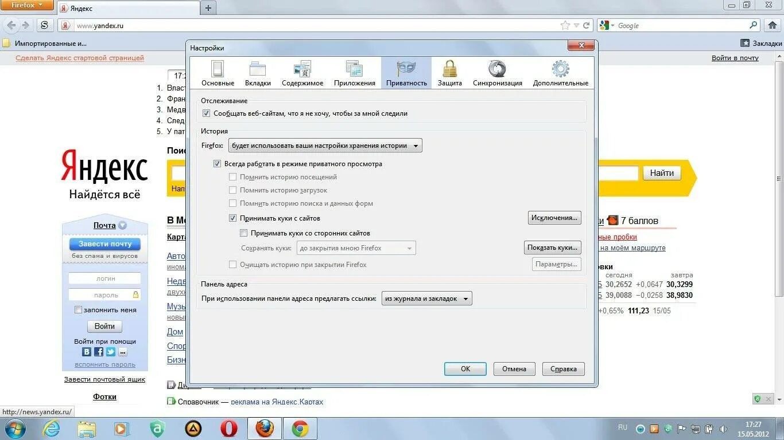The image size is (784, 440).
Task: Click the Найти search button on Yandex
Action: click(662, 173)
